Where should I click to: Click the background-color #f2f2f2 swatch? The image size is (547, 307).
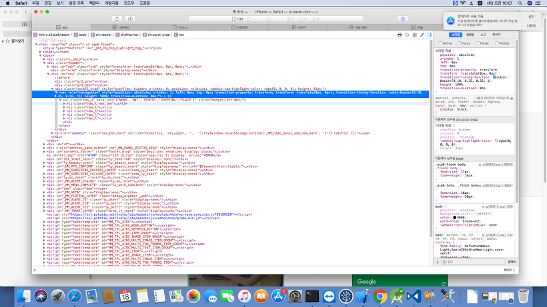(x=475, y=214)
